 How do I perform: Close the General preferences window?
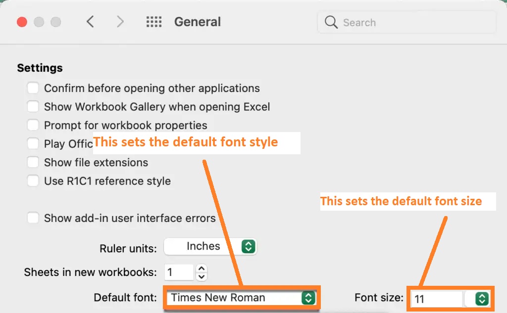coord(22,22)
